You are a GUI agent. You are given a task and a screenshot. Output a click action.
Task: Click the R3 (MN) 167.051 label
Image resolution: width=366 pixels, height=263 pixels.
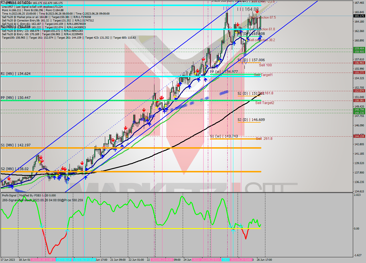point(15,3)
